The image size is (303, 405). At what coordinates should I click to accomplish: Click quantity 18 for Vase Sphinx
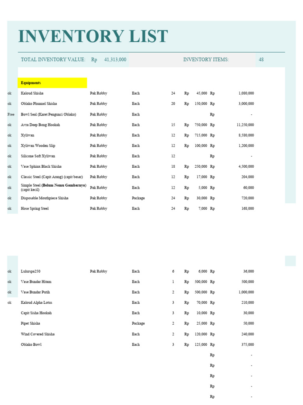173,167
